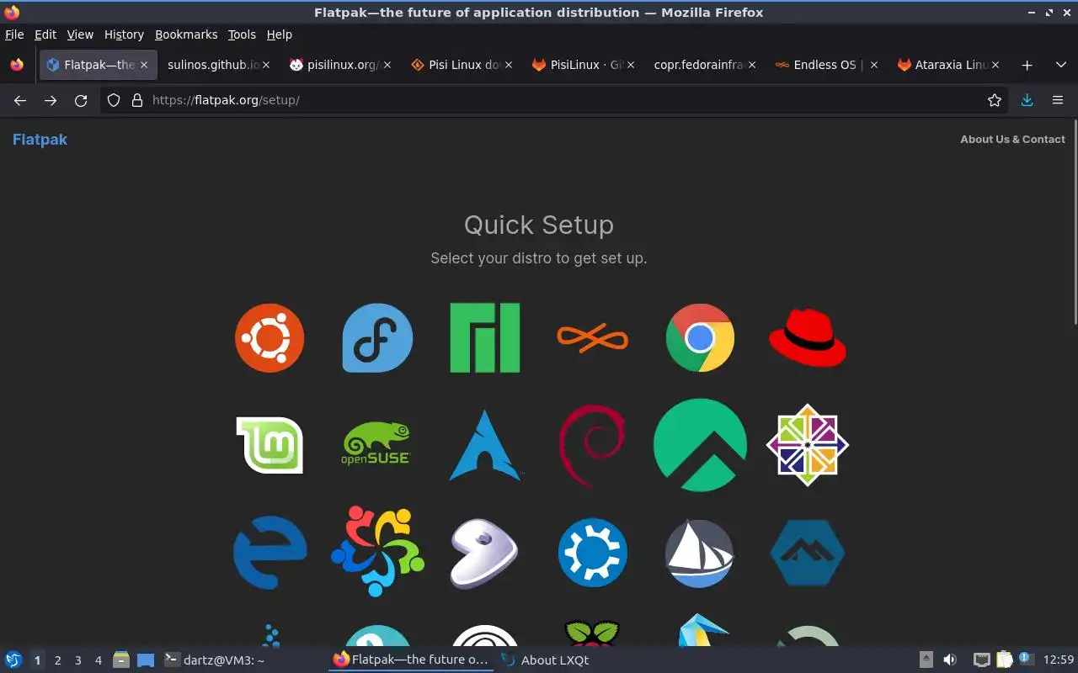Switch to workspace 2
Viewport: 1078px width, 673px height.
point(57,660)
